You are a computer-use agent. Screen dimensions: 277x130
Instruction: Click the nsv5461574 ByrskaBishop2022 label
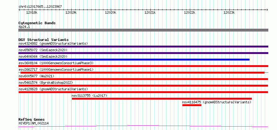coord(45,83)
